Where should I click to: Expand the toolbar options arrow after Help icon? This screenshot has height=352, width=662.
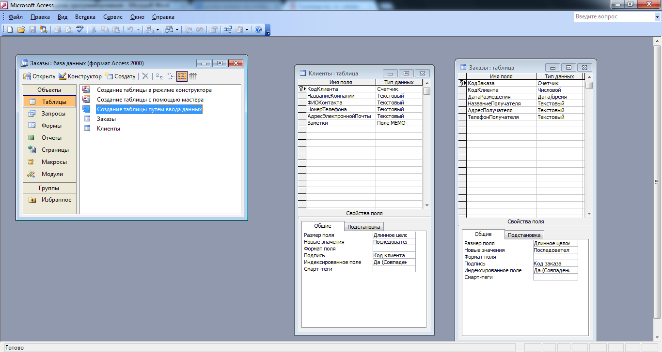pyautogui.click(x=268, y=30)
